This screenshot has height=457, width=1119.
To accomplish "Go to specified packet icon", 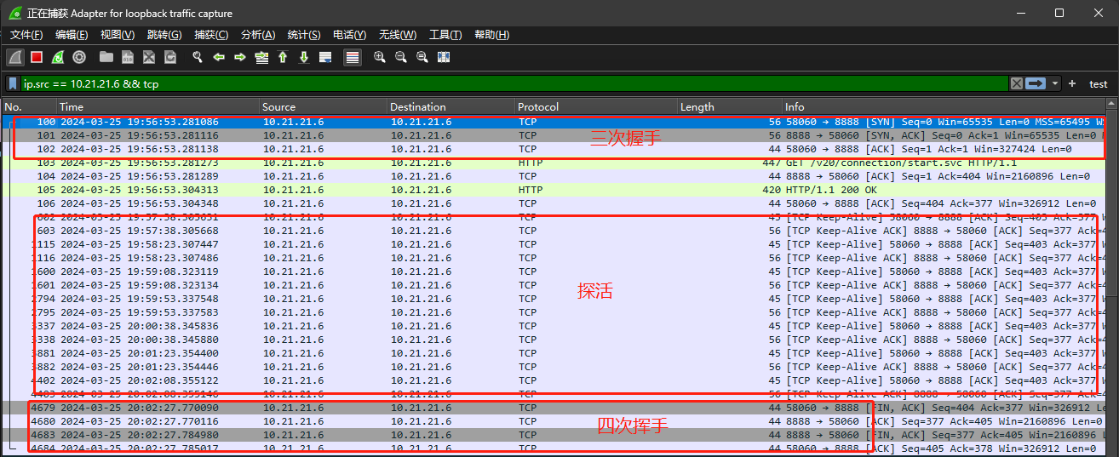I will pos(261,57).
